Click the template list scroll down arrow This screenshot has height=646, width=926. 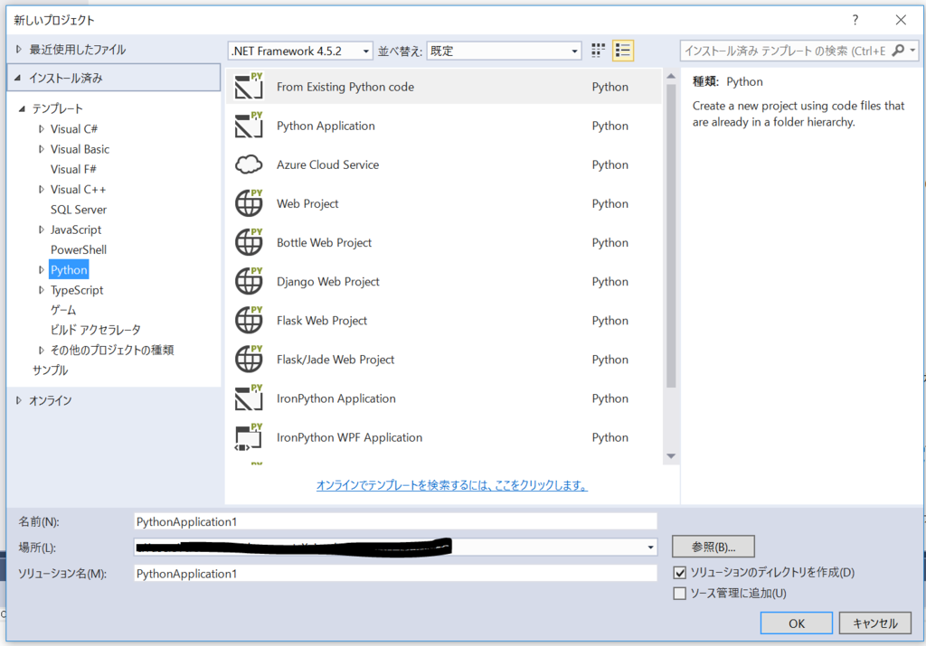(x=671, y=456)
